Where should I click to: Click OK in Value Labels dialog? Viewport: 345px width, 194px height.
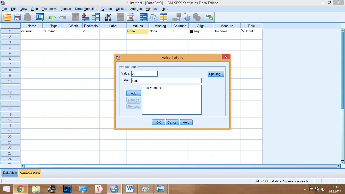coord(158,122)
